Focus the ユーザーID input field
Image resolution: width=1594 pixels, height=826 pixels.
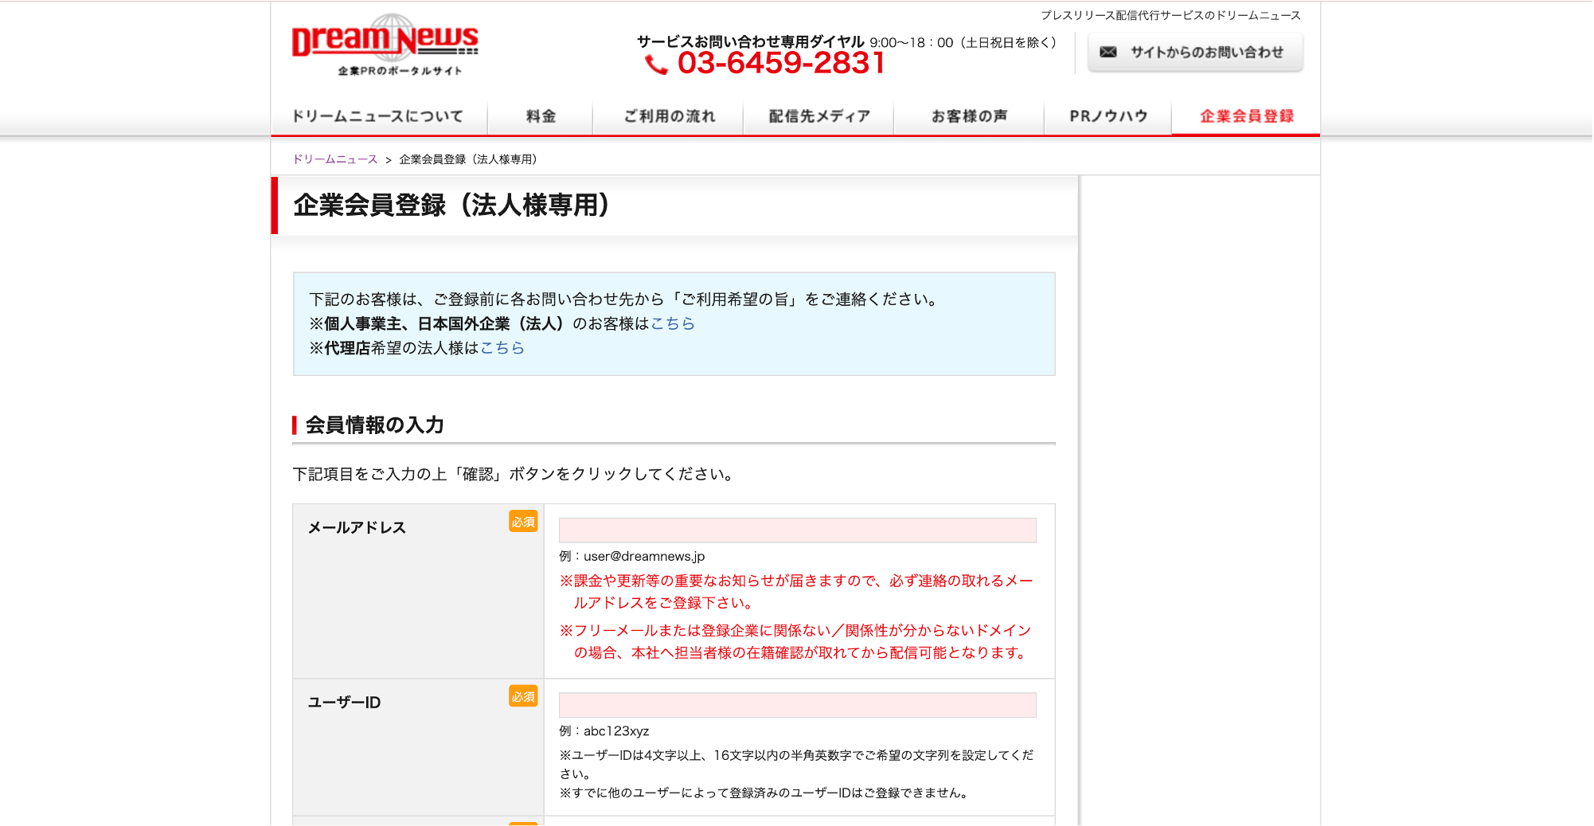point(797,705)
